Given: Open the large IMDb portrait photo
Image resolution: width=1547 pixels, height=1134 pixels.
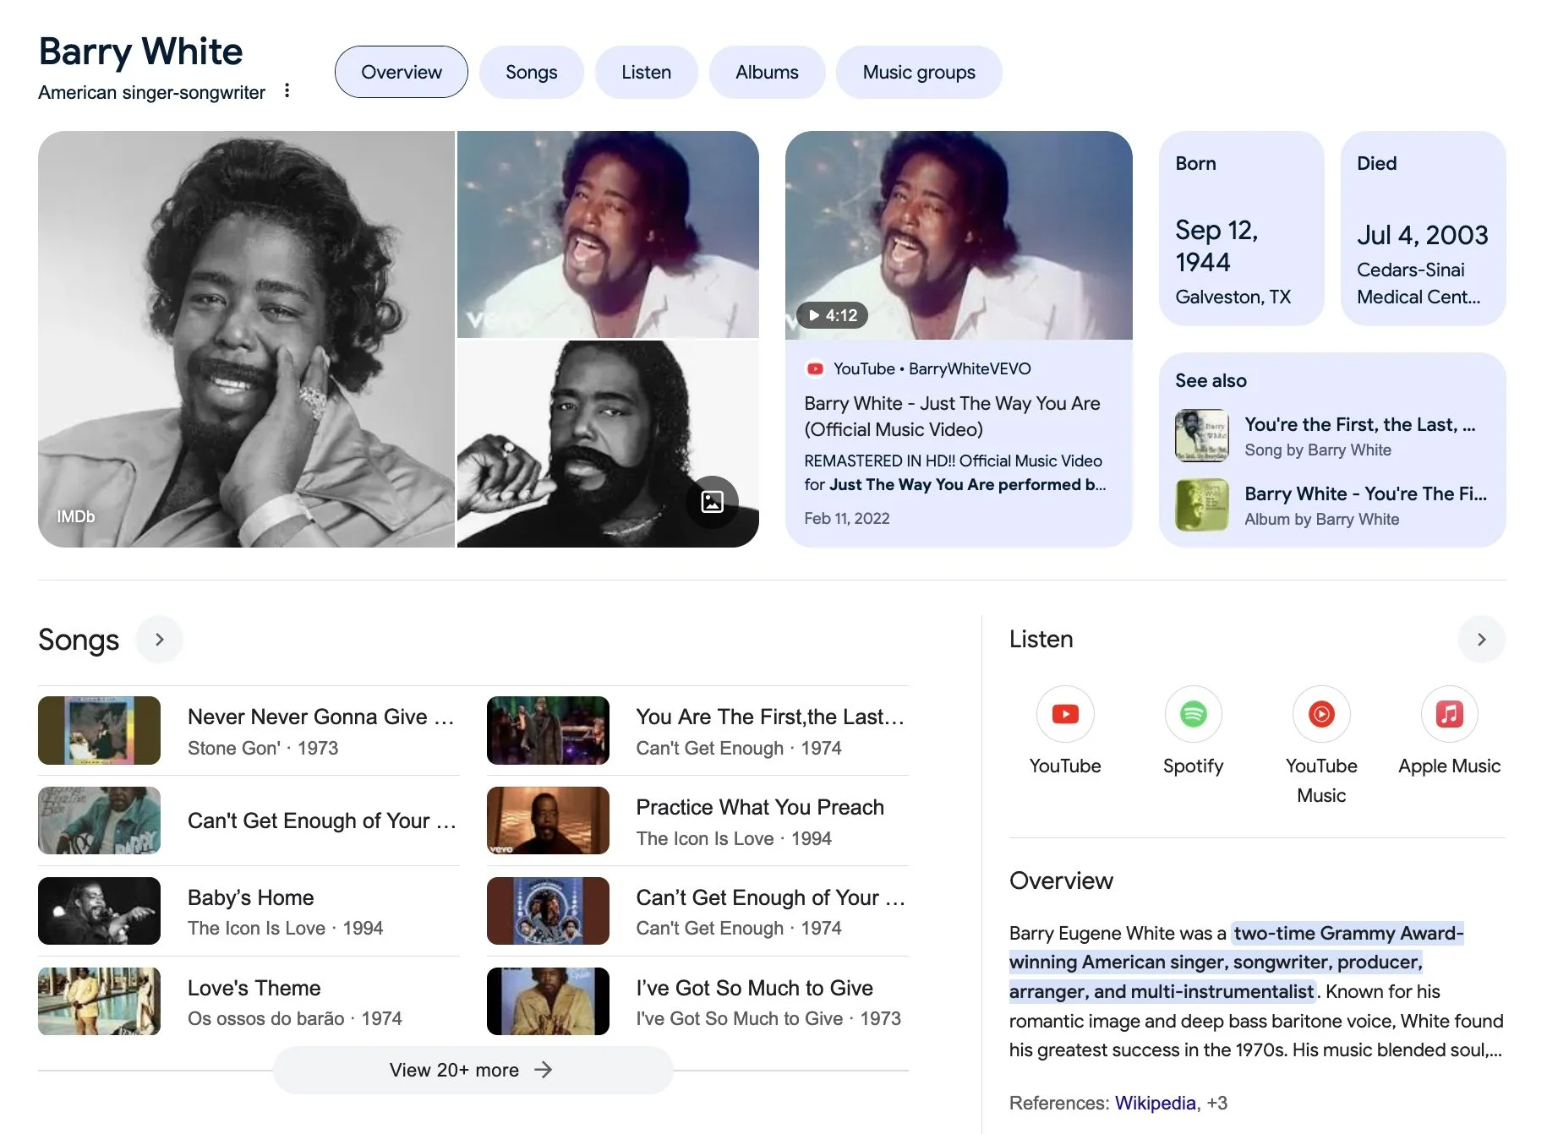Looking at the screenshot, I should [246, 339].
